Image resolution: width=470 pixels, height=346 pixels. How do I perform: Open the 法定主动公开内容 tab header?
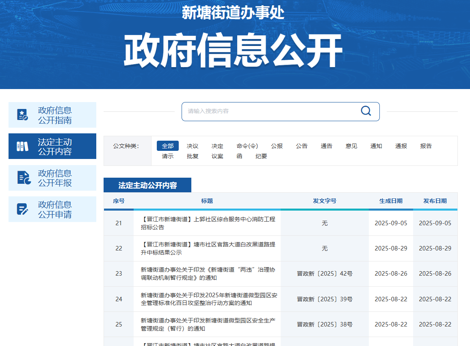[147, 185]
